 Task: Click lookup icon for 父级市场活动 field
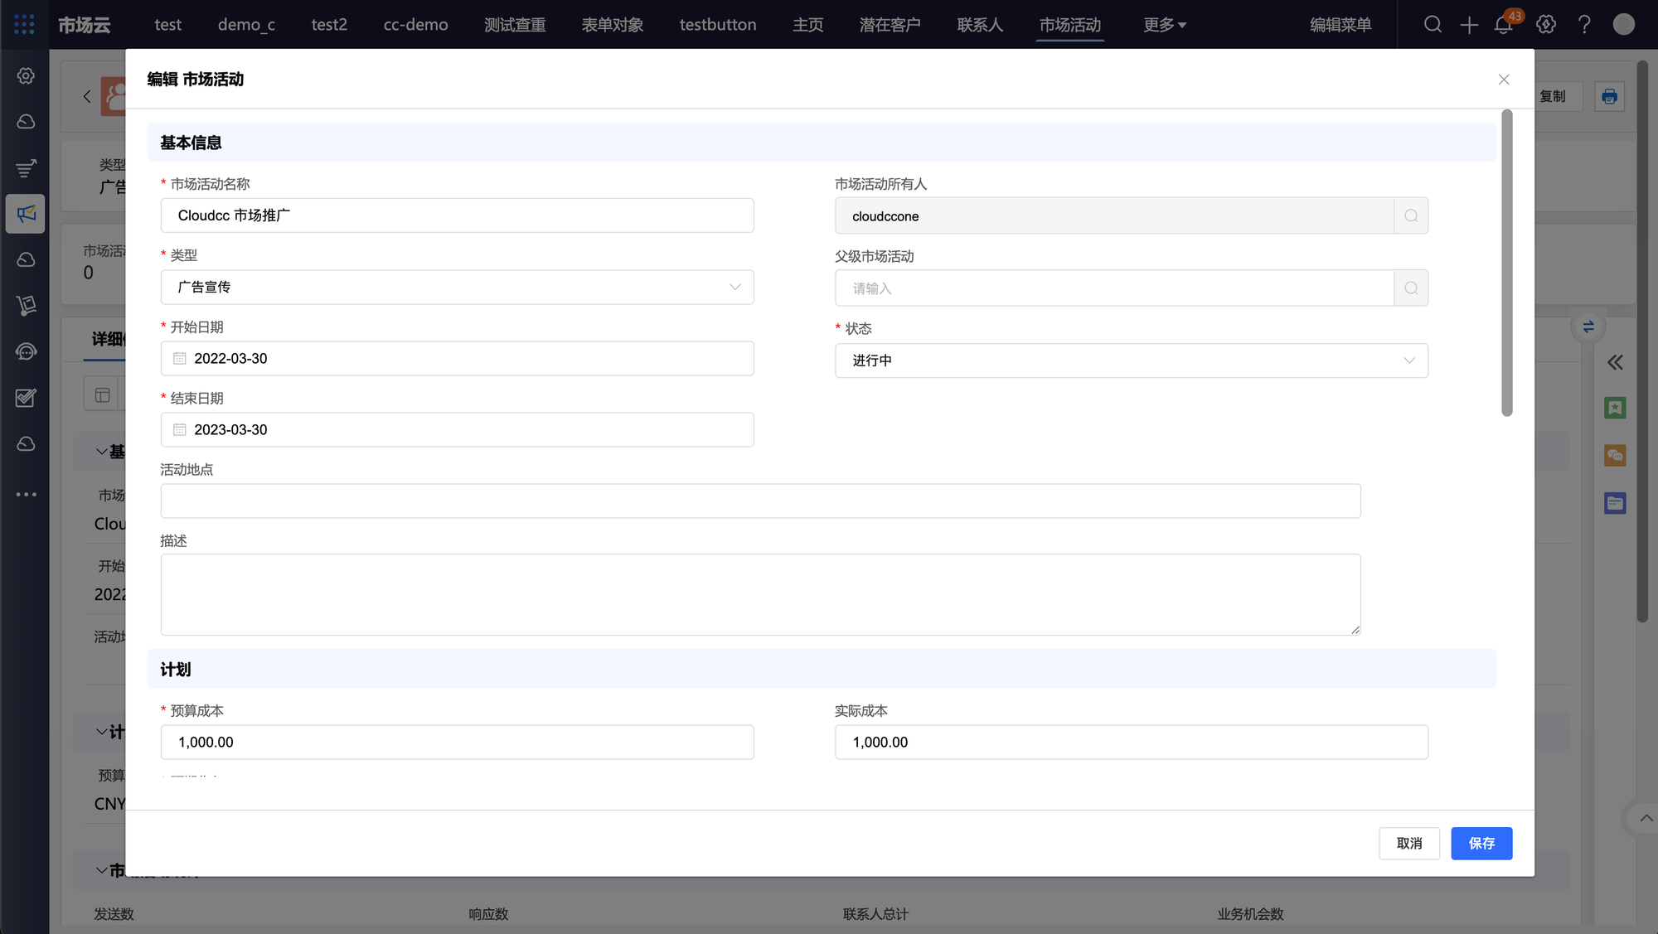1411,288
